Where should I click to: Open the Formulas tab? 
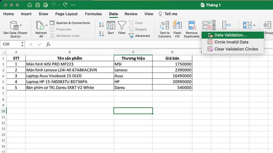(x=93, y=14)
